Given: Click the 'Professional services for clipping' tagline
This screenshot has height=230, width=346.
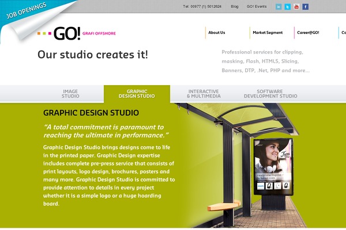Looking at the screenshot, I should pos(265,62).
